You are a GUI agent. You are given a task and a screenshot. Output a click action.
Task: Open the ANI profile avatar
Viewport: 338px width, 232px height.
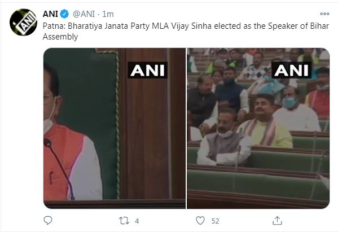[23, 22]
